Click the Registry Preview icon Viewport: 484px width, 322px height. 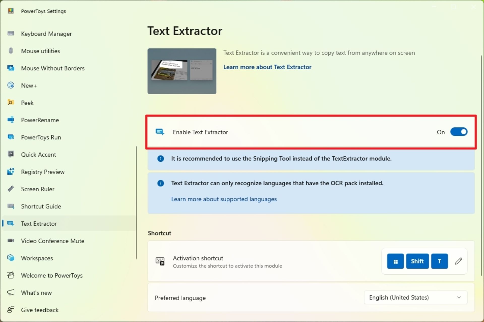point(11,172)
